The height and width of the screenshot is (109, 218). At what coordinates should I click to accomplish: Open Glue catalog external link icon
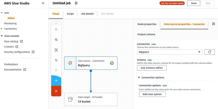coord(22,41)
